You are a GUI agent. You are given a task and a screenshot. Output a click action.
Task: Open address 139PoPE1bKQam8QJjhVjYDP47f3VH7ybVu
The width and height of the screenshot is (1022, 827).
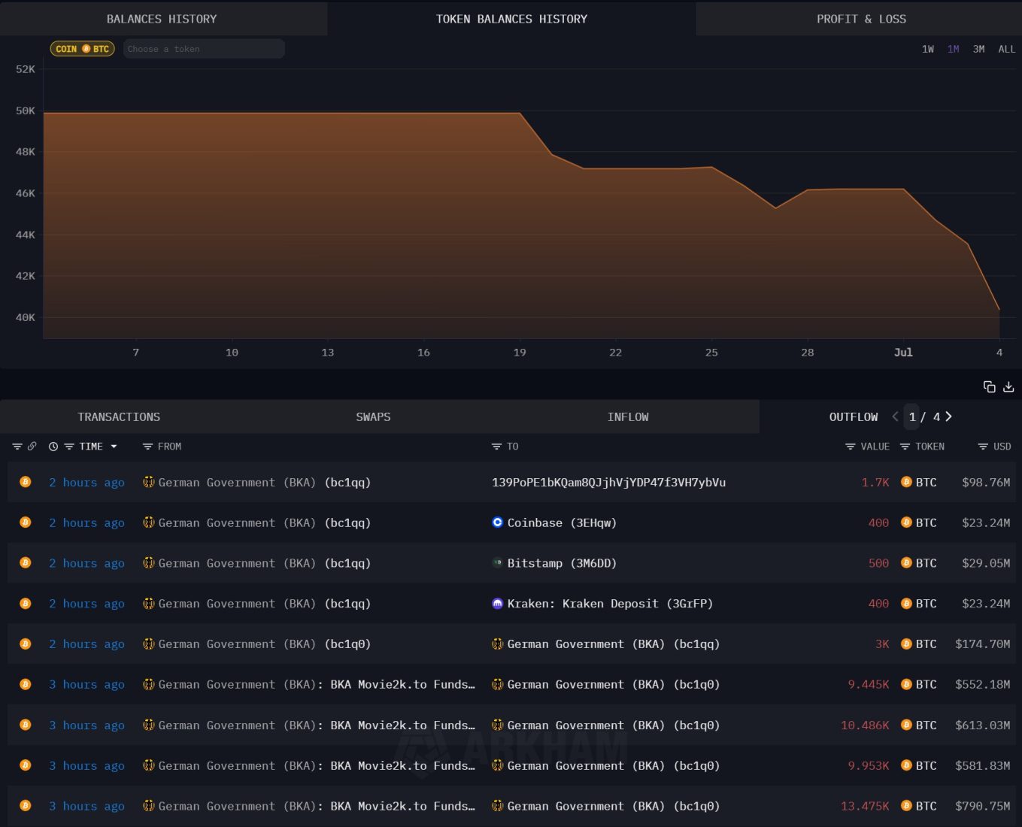click(608, 483)
